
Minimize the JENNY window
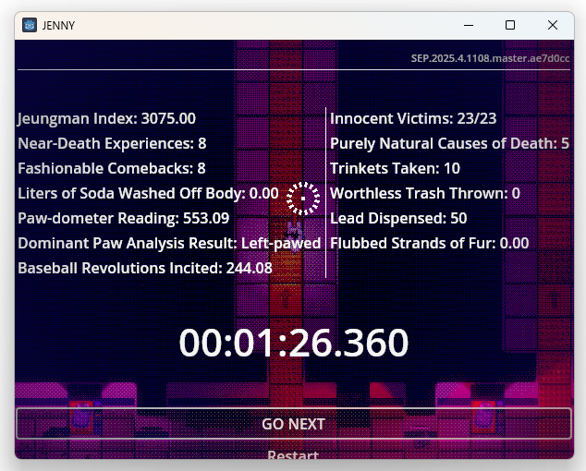pos(469,26)
